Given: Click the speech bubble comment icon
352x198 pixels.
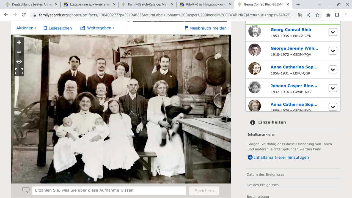Looking at the screenshot, I should [x=26, y=190].
